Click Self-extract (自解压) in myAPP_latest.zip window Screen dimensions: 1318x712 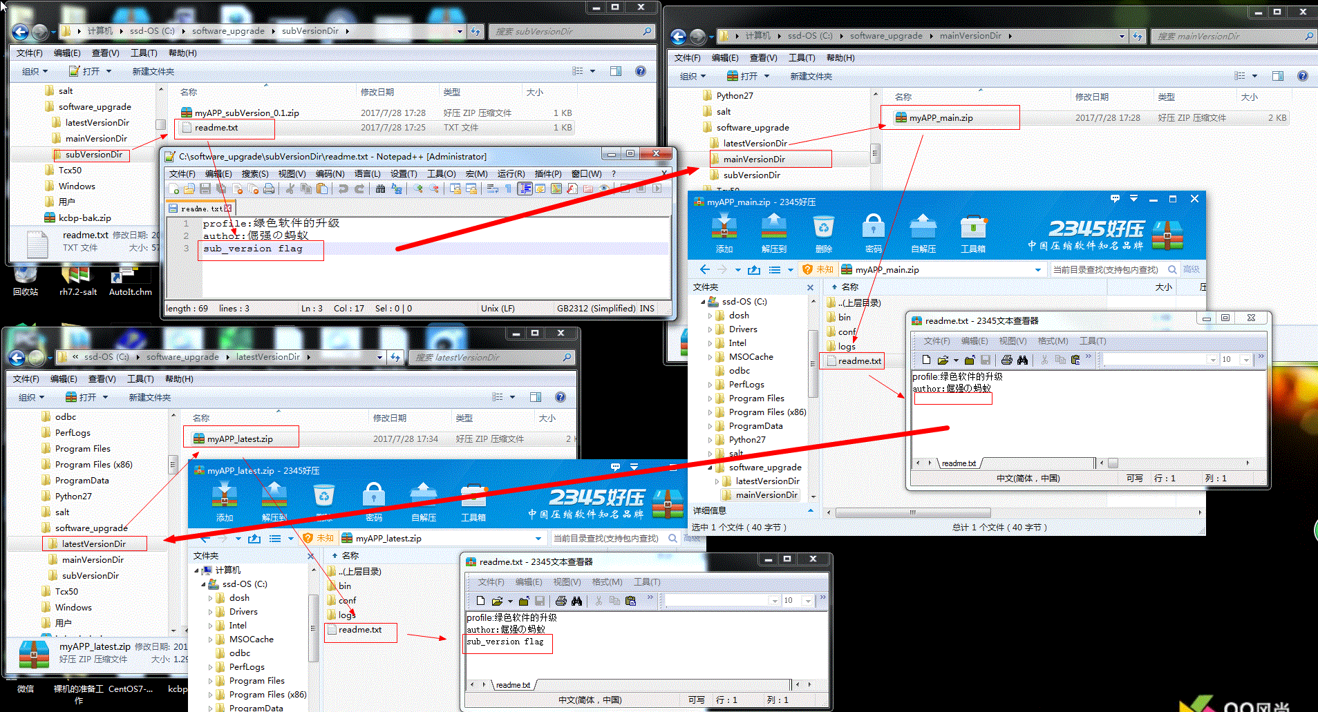tap(424, 501)
